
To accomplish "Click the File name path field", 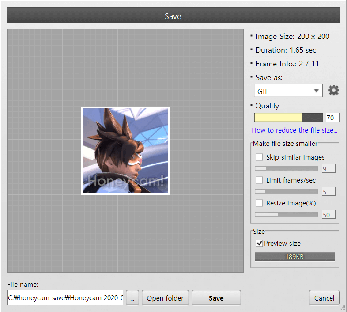I will click(x=65, y=298).
